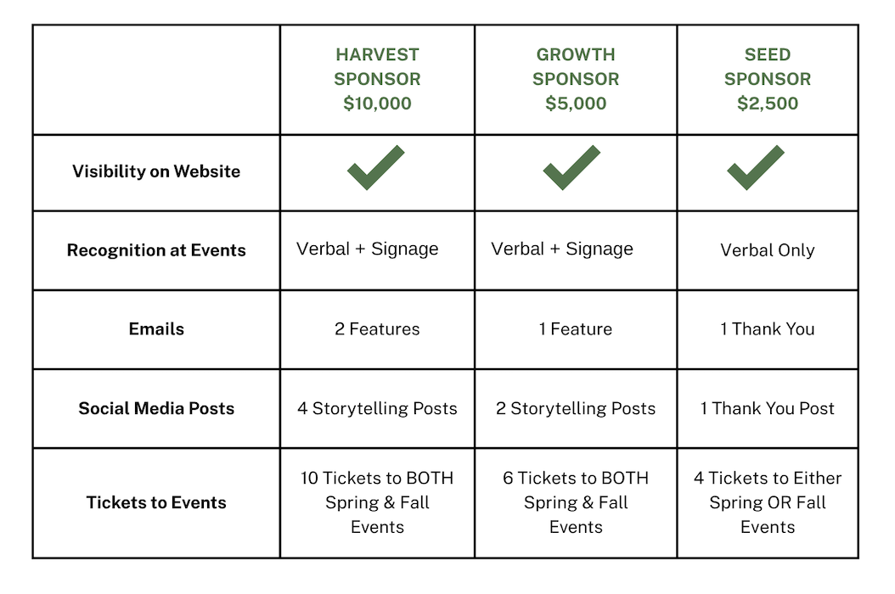
Task: Click the Harvest Sponsor website visibility checkmark
Action: click(375, 168)
